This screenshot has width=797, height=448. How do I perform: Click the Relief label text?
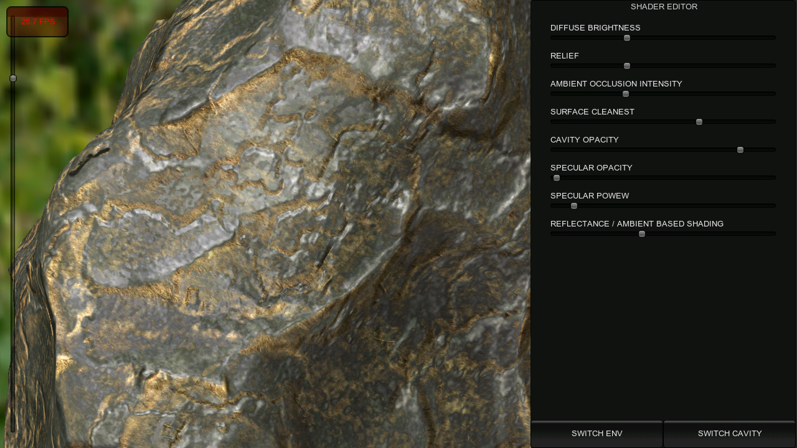565,56
